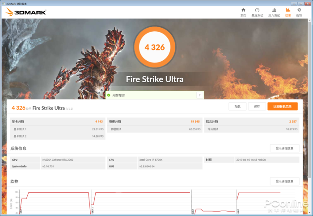The image size is (313, 216).
Task: Click the green valid score checkmark
Action: [109, 95]
